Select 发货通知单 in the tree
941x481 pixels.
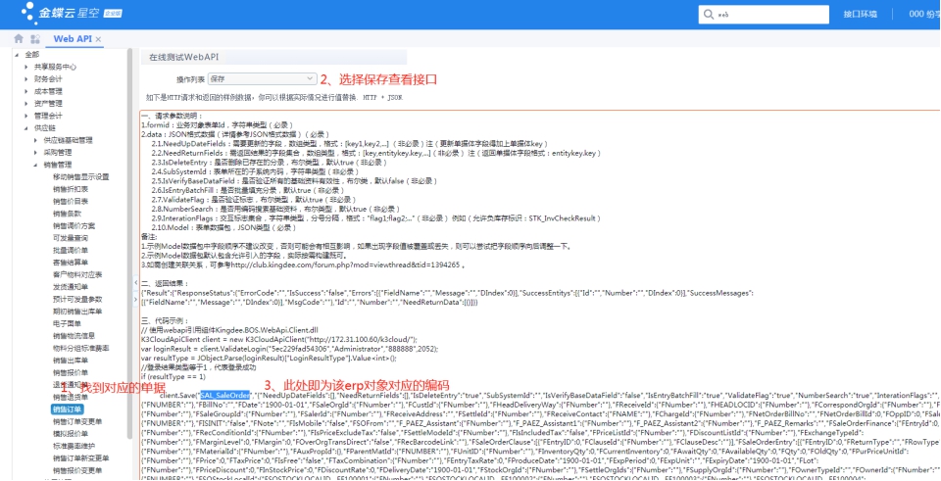(71, 287)
